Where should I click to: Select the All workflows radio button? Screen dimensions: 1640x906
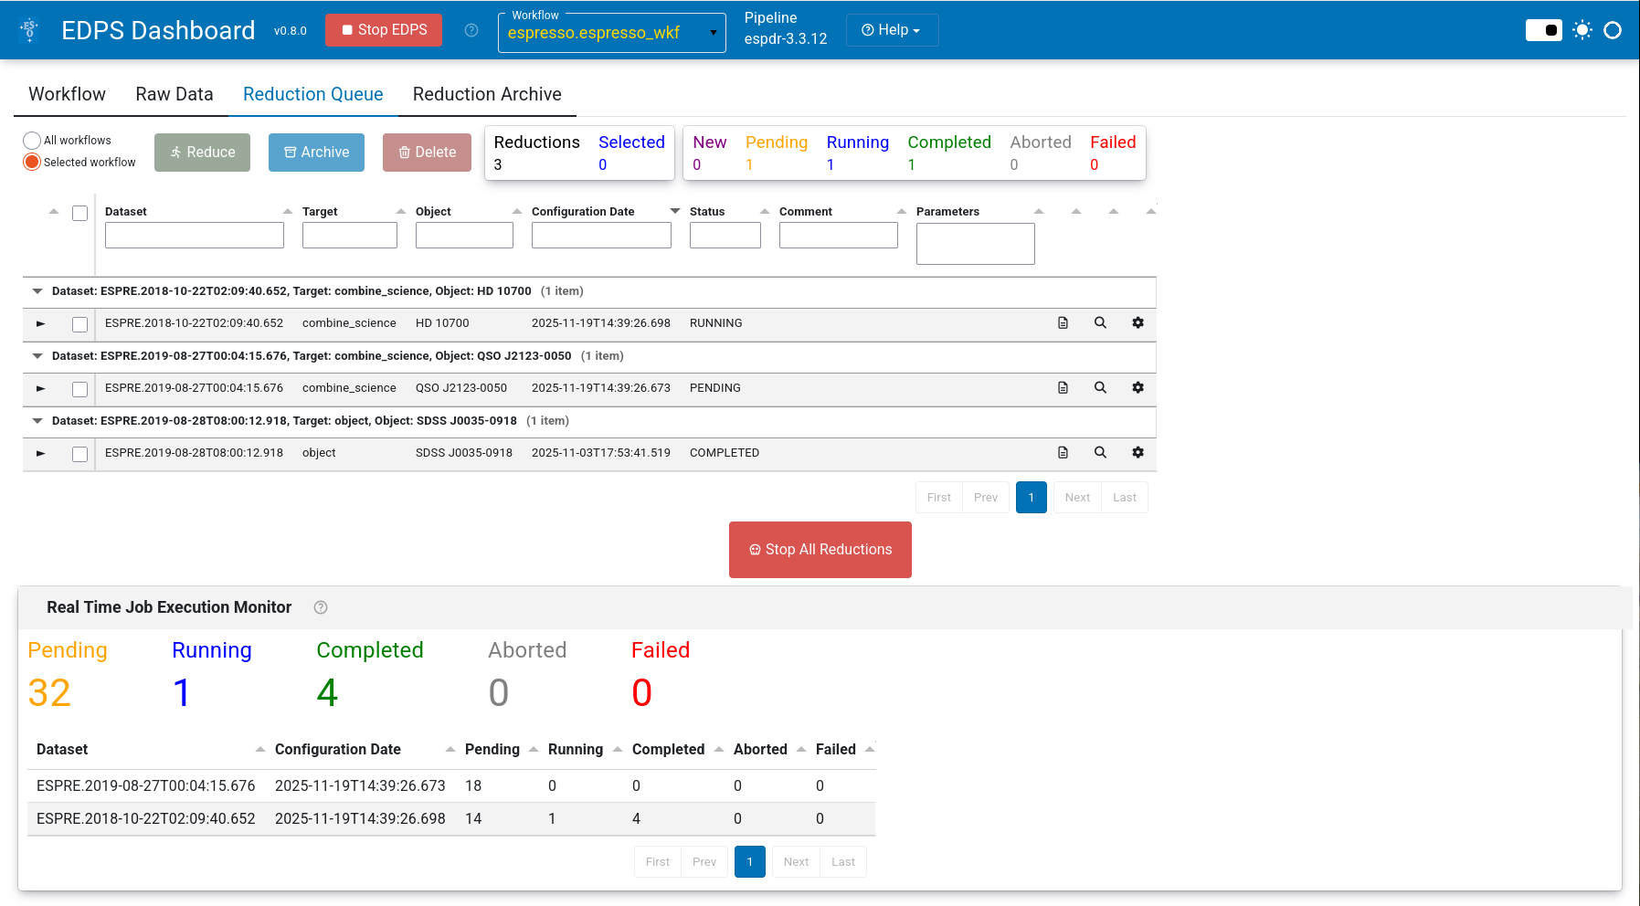(32, 141)
